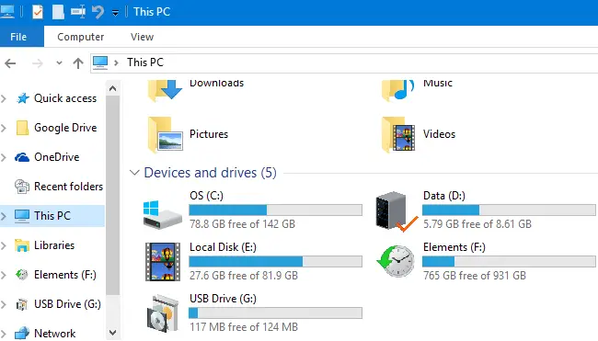Open the View ribbon tab

[x=143, y=37]
